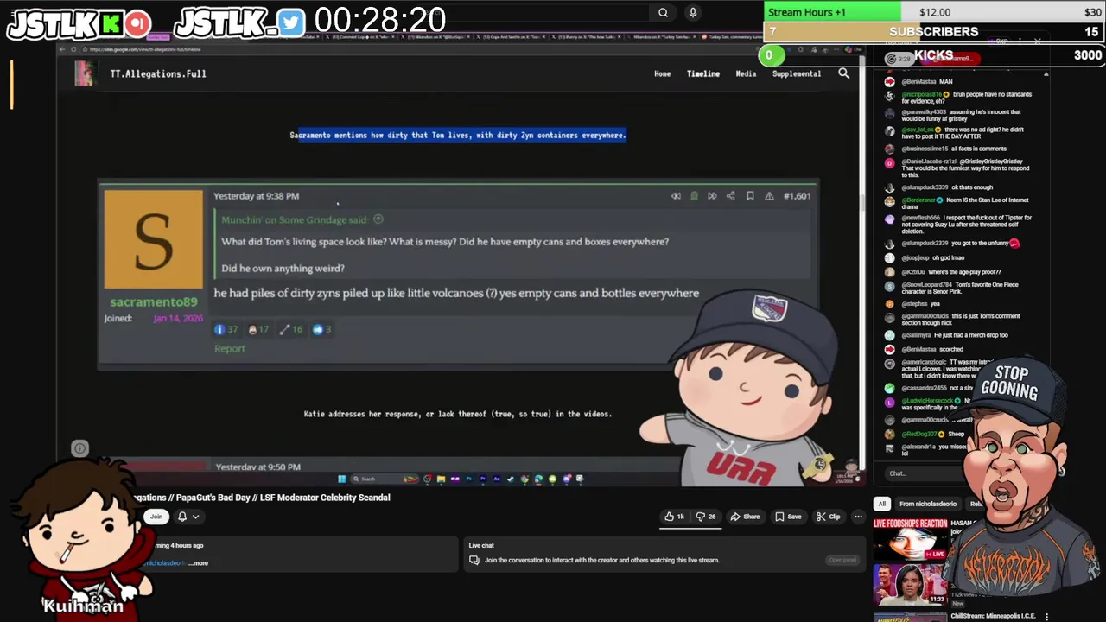Click post number #1,601
The height and width of the screenshot is (622, 1106).
pyautogui.click(x=797, y=196)
